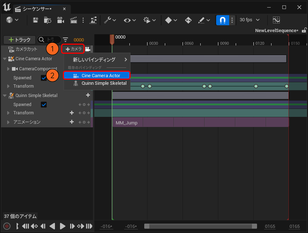
Task: Click the lock camera icon beside カメラ button
Action: pyautogui.click(x=88, y=49)
